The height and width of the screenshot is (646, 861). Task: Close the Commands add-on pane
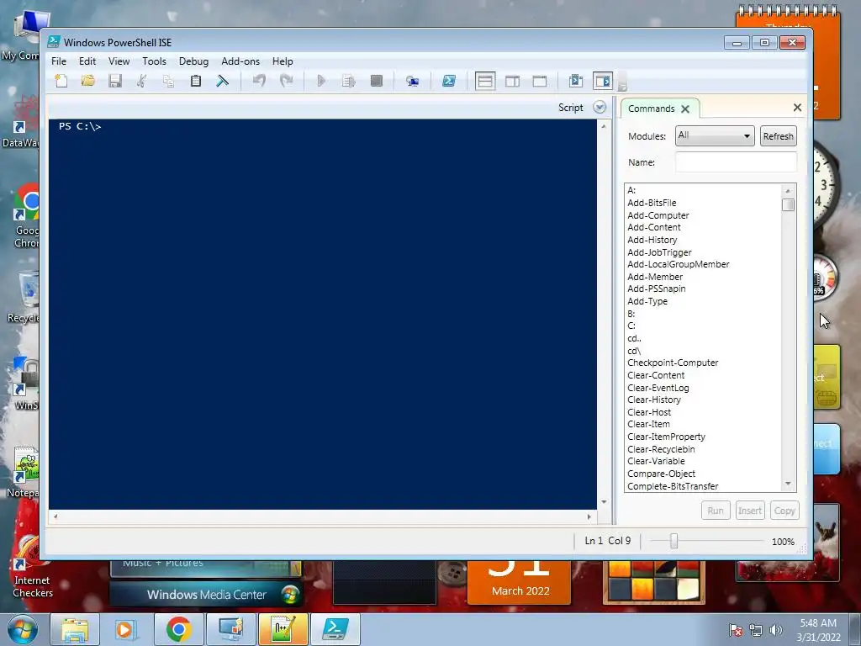tap(797, 108)
